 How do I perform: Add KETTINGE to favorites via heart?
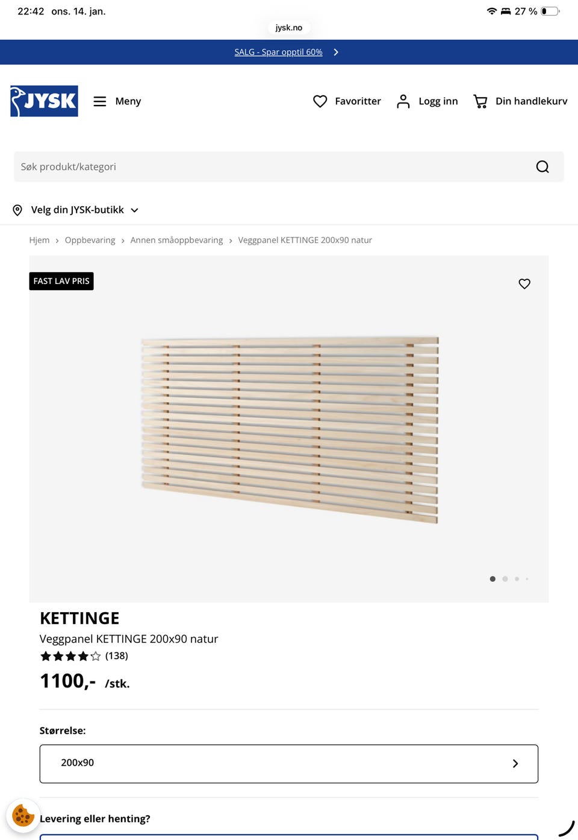(524, 283)
